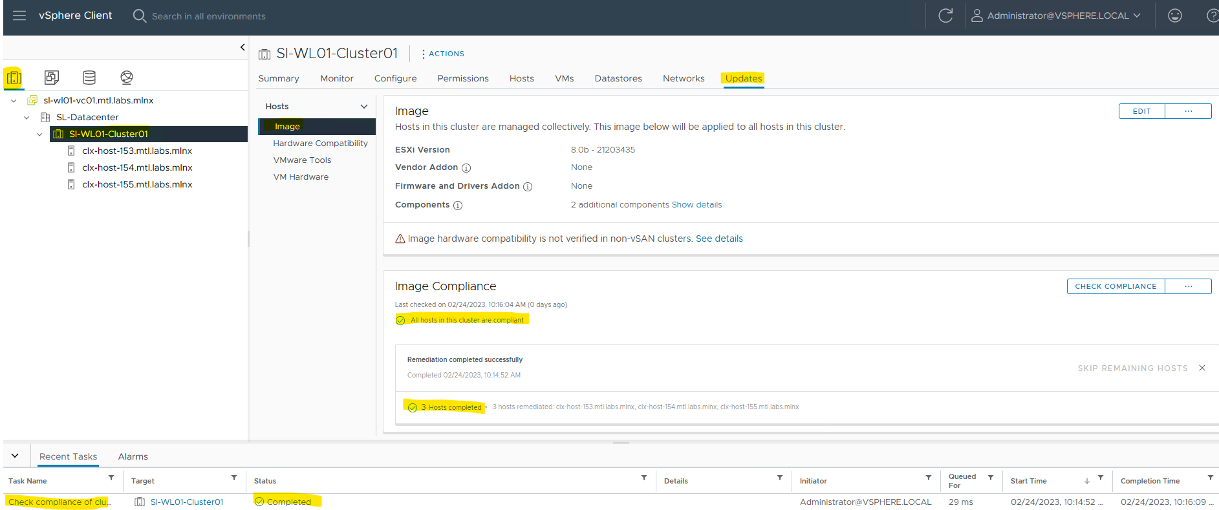Select host clx-host-155.mtl.labs.mlnx in tree
Viewport: 1219px width, 510px height.
pyautogui.click(x=137, y=185)
